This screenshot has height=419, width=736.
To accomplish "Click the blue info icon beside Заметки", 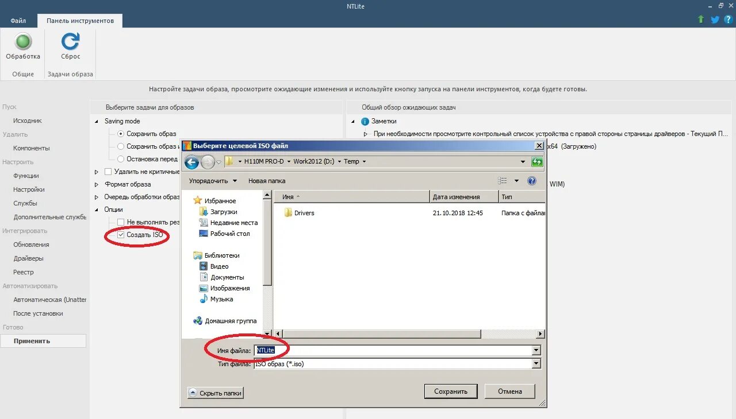I will click(365, 122).
